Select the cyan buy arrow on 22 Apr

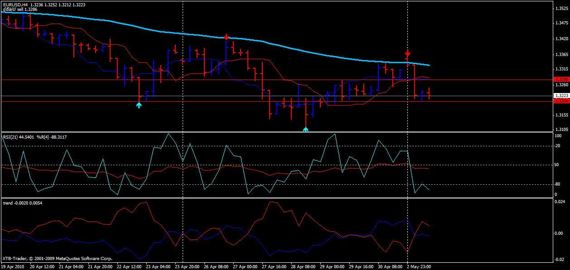click(x=139, y=105)
